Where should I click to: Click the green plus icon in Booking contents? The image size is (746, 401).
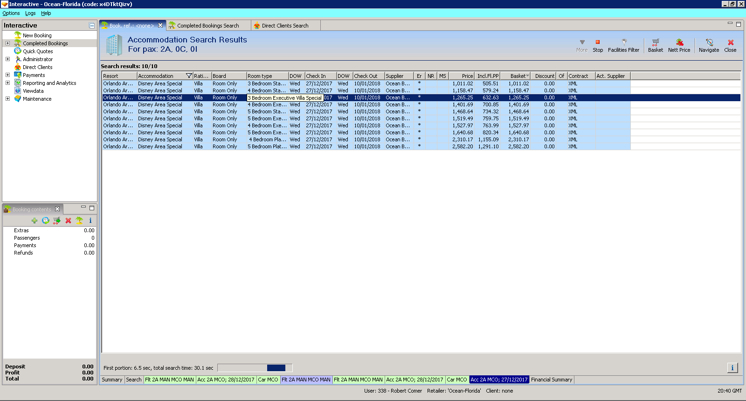coord(35,221)
